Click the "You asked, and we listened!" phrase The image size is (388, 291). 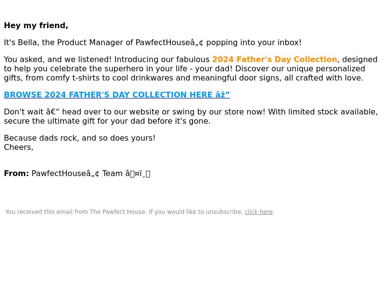[58, 59]
